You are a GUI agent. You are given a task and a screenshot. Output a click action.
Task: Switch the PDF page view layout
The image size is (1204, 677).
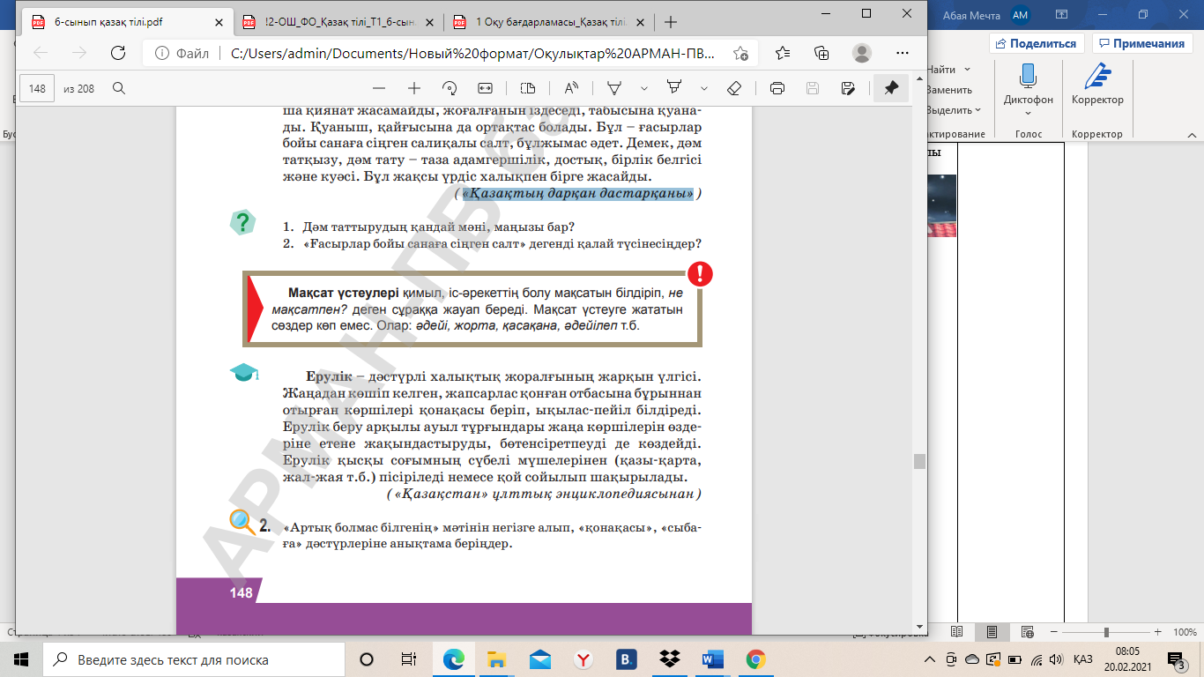tap(528, 88)
